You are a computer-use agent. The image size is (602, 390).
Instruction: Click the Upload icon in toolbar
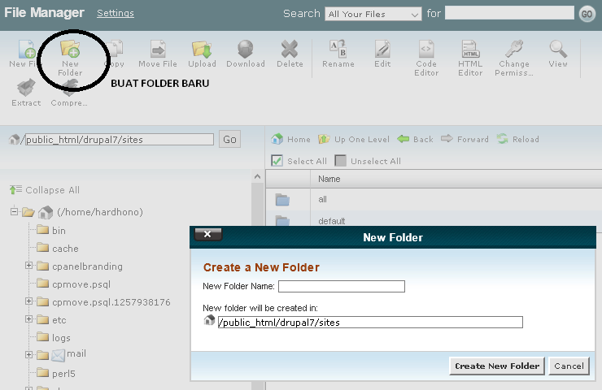coord(202,51)
